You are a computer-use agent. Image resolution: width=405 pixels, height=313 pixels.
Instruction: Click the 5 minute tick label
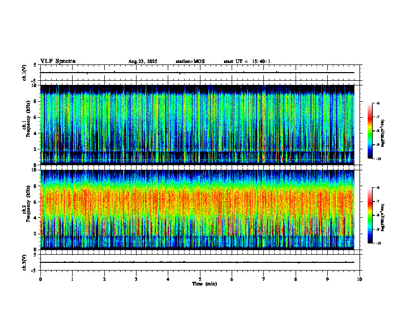[x=200, y=279]
